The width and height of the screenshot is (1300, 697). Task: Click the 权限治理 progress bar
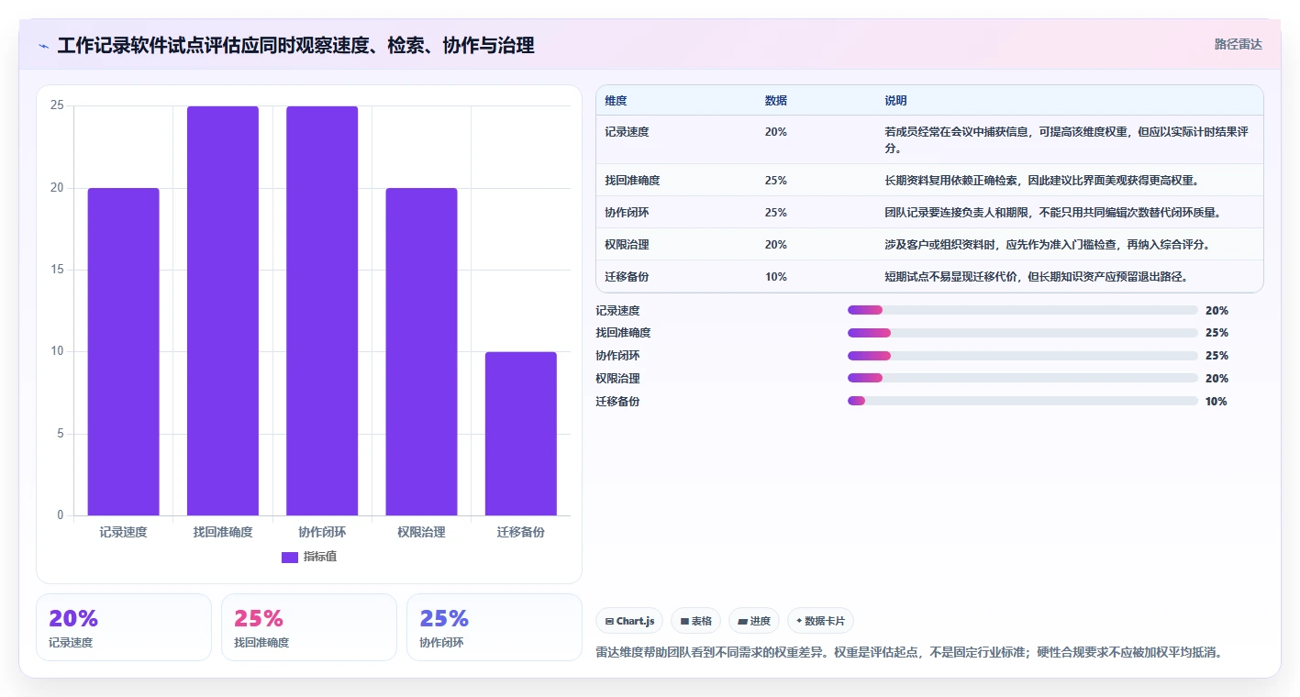tap(1023, 378)
